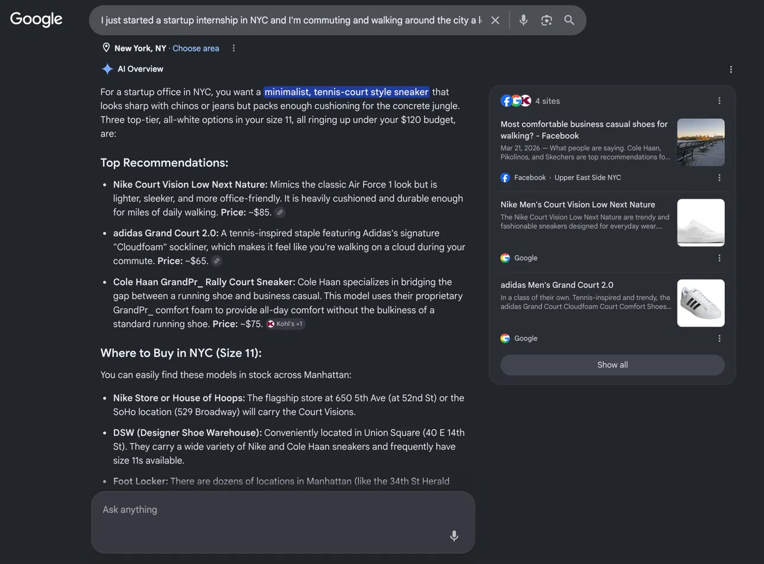The height and width of the screenshot is (564, 764).
Task: Click the white Nike sneaker thumbnail
Action: point(701,223)
